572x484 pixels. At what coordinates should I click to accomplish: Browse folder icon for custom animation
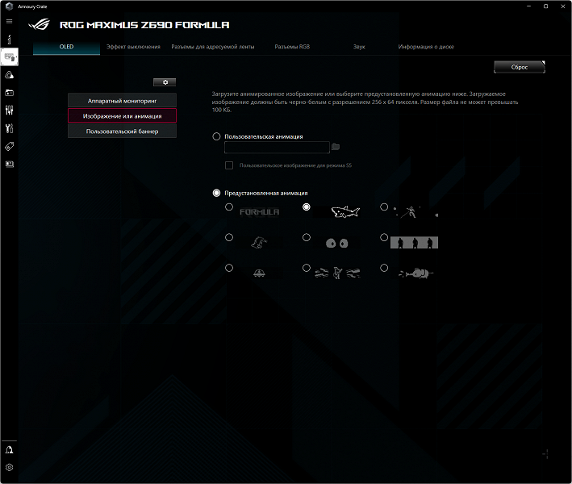click(x=336, y=147)
